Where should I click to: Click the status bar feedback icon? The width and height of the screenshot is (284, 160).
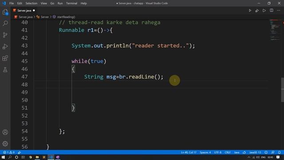[272, 152]
